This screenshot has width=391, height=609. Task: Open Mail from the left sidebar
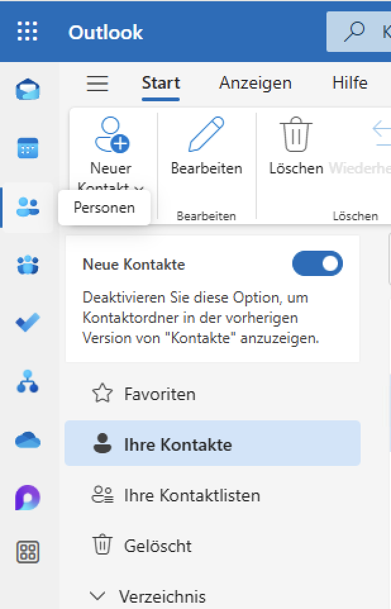28,89
